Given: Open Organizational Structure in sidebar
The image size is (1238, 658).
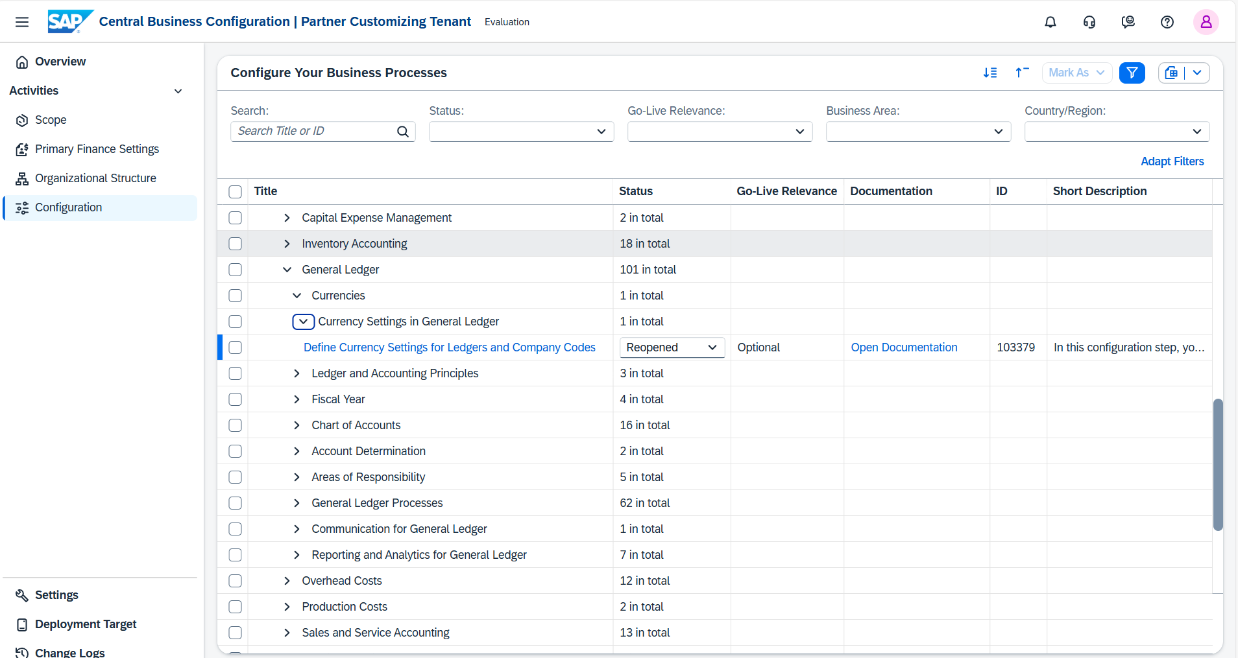Looking at the screenshot, I should (x=95, y=178).
